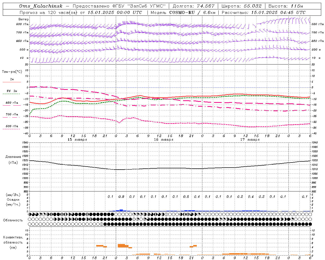The width and height of the screenshot is (325, 260).
Task: Click the left 10 м wind level label
Action: [24, 58]
